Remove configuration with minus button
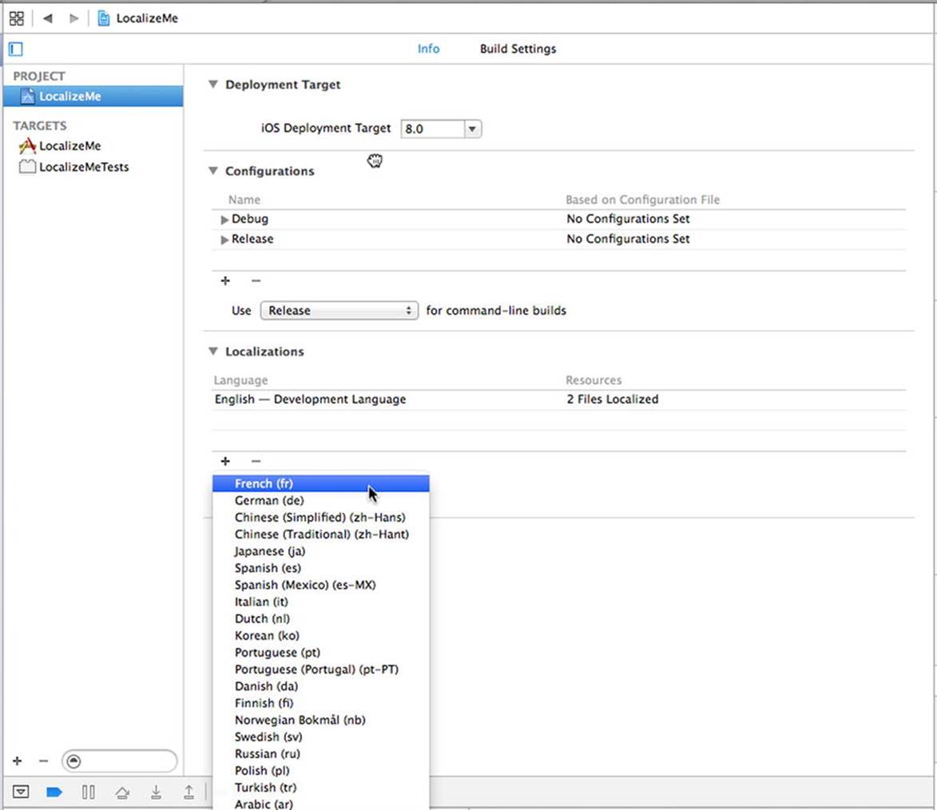This screenshot has height=810, width=937. [x=256, y=280]
